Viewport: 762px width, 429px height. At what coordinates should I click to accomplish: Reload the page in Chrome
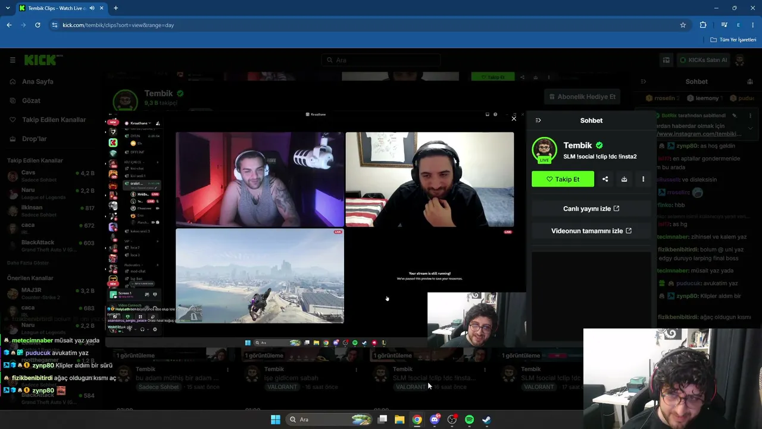point(38,25)
